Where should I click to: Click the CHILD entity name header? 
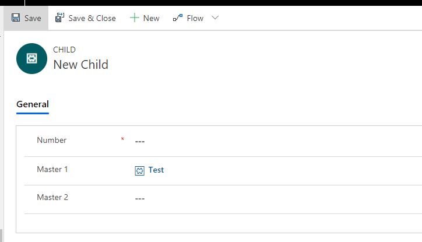(64, 50)
